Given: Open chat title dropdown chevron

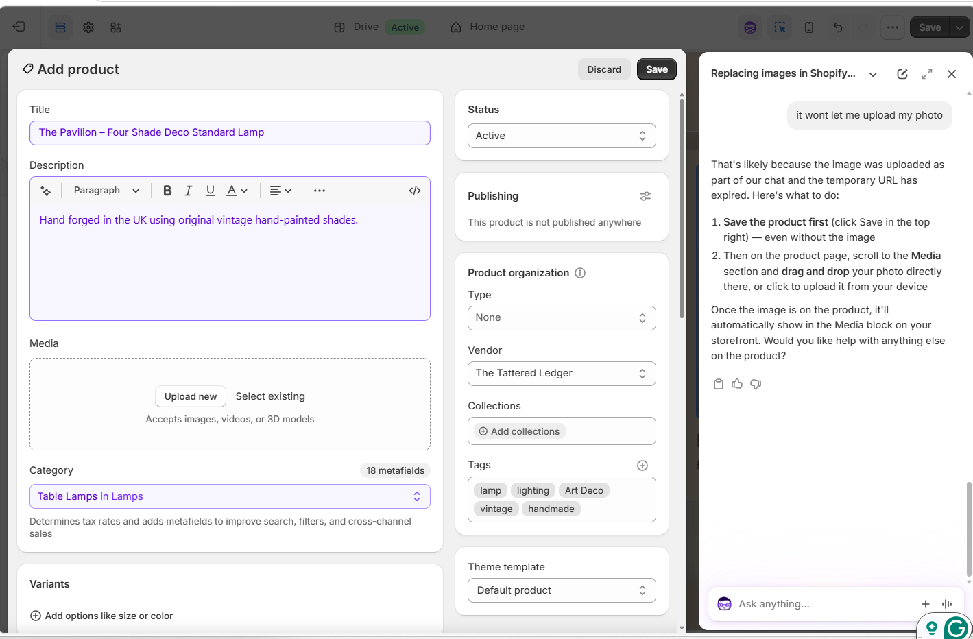Looking at the screenshot, I should (873, 74).
